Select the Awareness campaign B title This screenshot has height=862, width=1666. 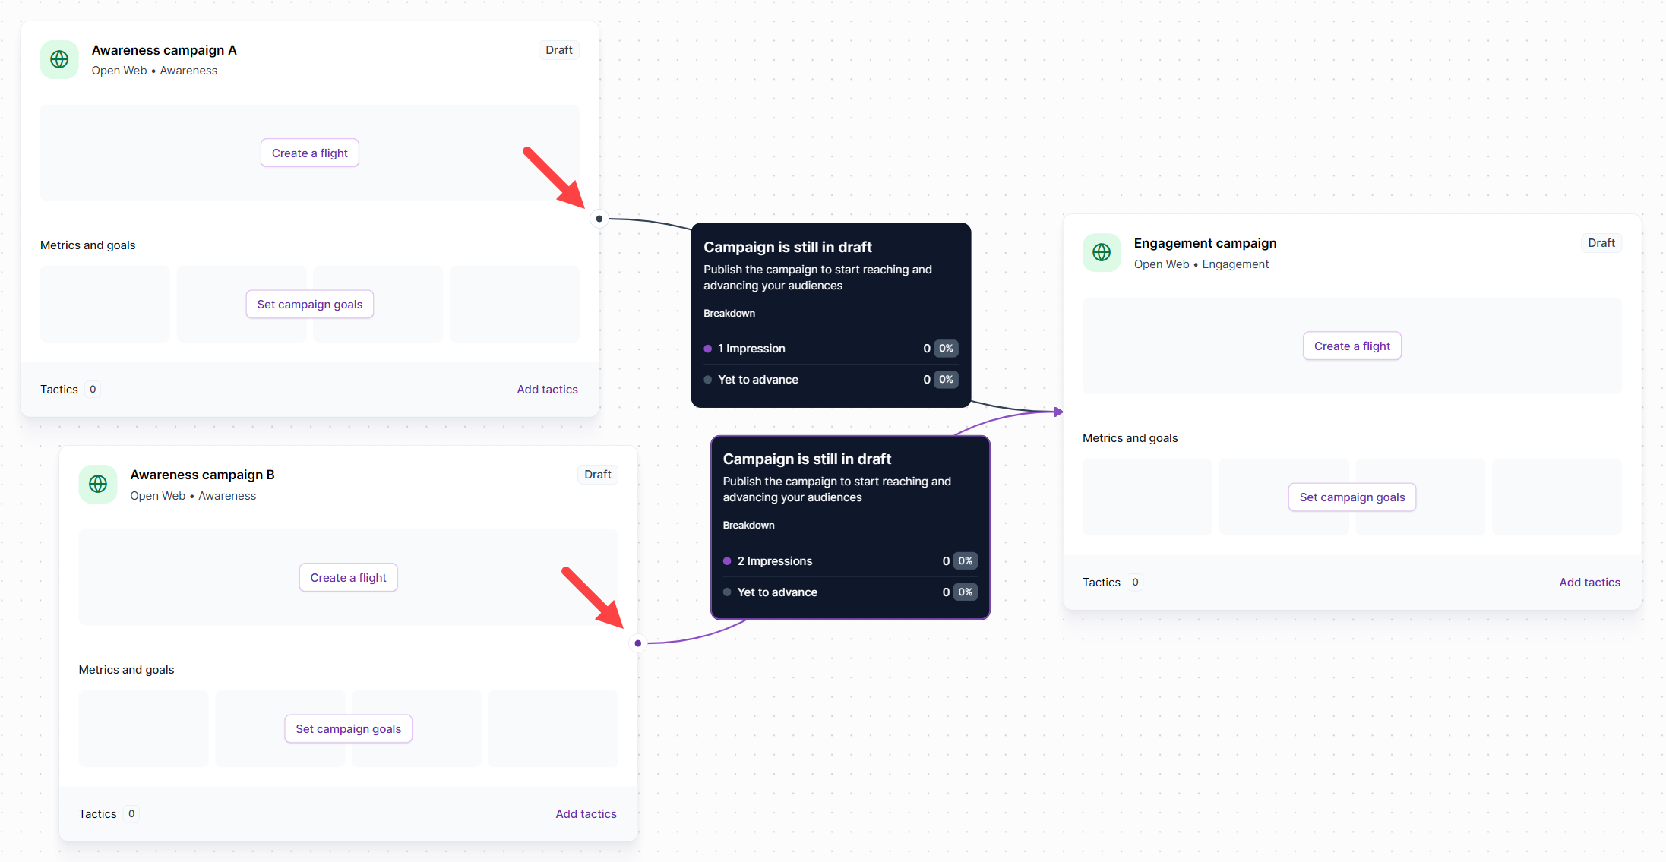pyautogui.click(x=202, y=475)
